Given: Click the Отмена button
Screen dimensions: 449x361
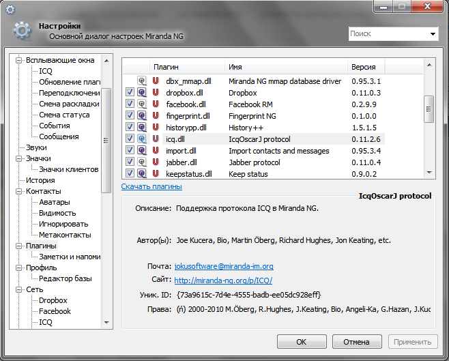Looking at the screenshot, I should [x=357, y=342].
